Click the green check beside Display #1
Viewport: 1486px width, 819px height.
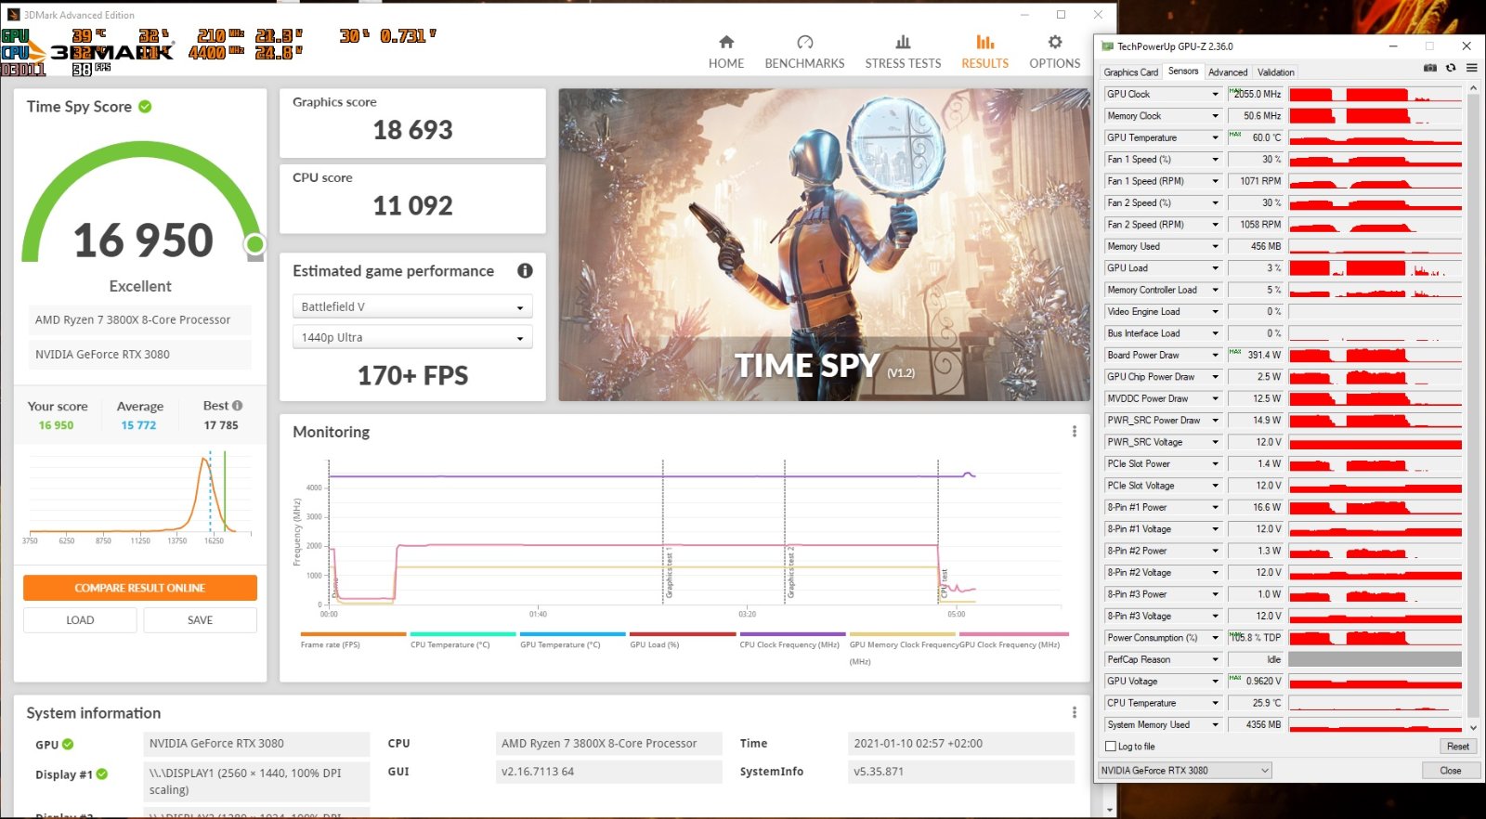102,774
